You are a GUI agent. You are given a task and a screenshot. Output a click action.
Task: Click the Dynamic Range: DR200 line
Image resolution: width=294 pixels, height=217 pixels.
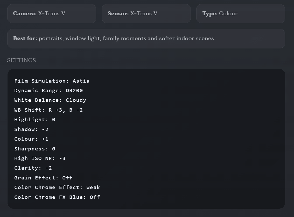(x=48, y=91)
